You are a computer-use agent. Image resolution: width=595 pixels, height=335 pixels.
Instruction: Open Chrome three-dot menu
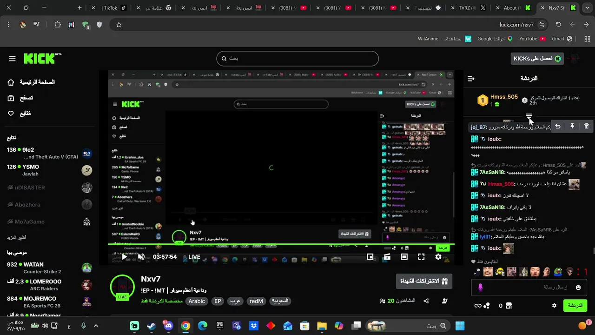pyautogui.click(x=8, y=25)
